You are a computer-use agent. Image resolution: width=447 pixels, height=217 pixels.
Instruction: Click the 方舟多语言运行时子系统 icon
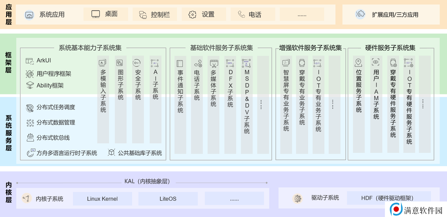click(31, 152)
